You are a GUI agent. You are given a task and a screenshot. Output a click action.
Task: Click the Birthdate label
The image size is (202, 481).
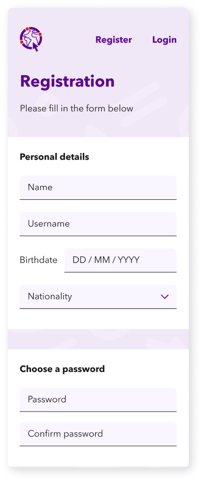click(38, 260)
